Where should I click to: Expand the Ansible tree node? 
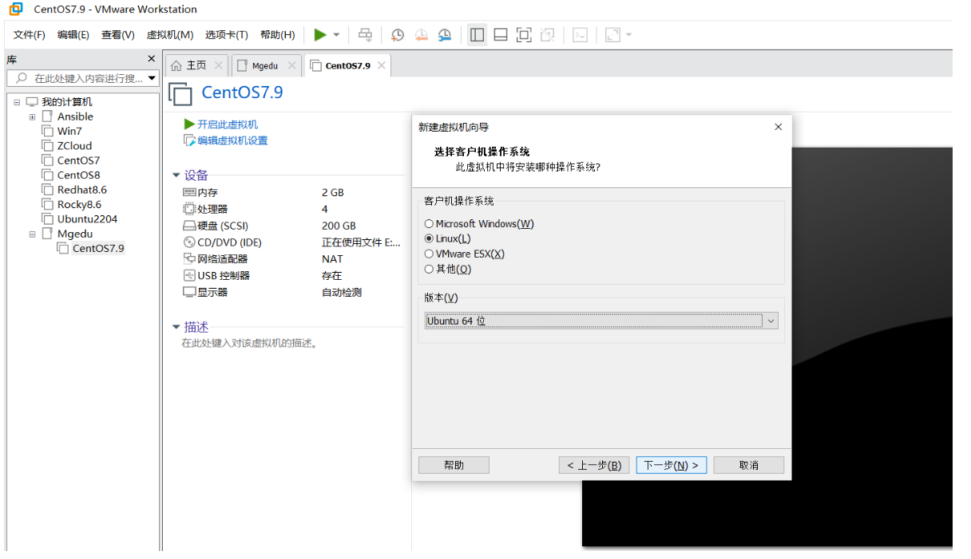33,116
